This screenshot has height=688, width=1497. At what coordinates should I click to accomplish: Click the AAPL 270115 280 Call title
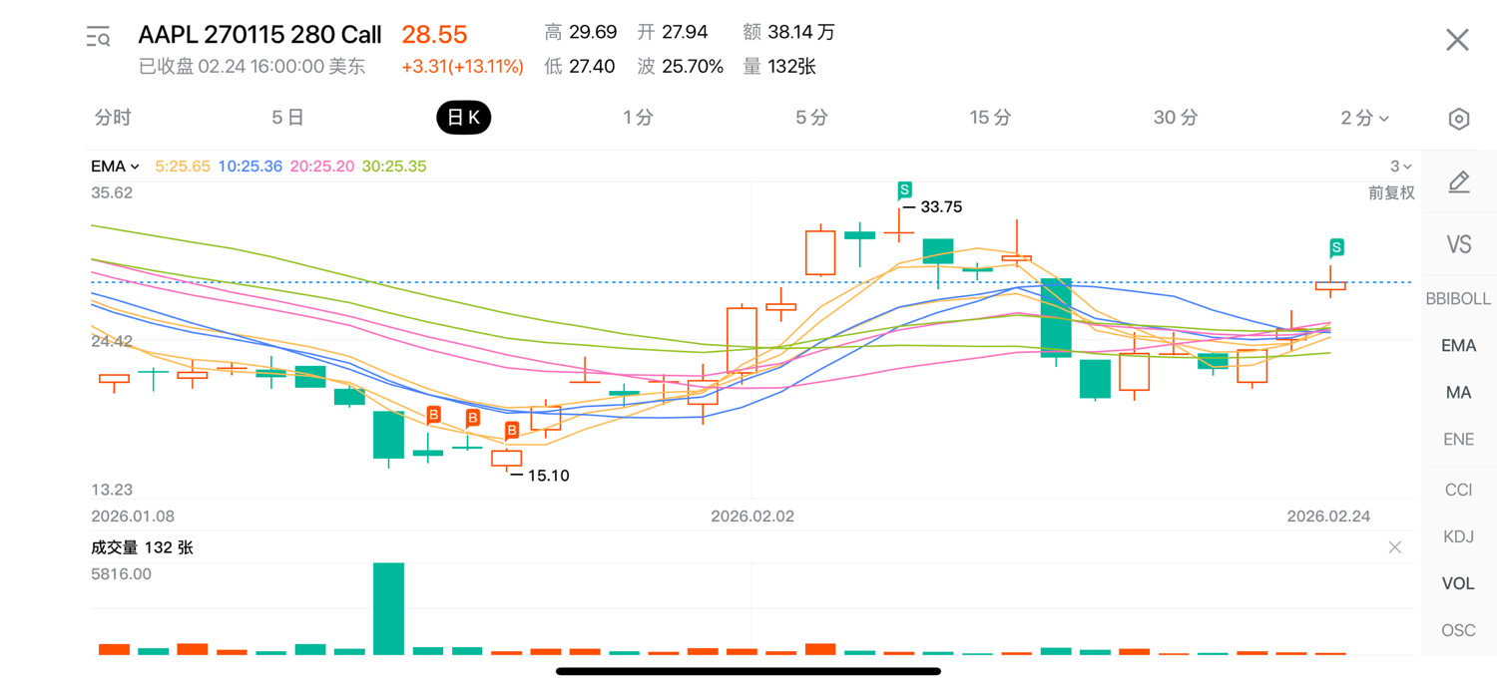click(259, 35)
